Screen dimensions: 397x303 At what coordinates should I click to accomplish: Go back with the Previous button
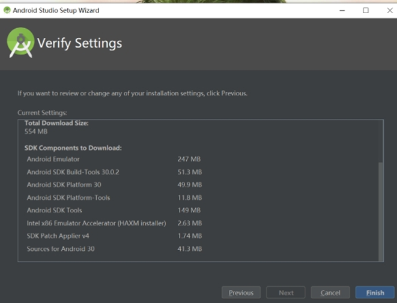(241, 293)
